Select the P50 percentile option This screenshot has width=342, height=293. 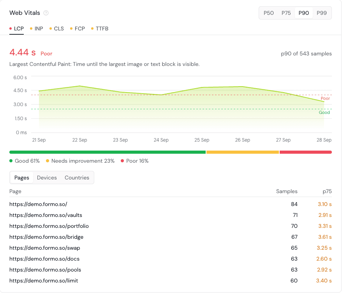[268, 13]
